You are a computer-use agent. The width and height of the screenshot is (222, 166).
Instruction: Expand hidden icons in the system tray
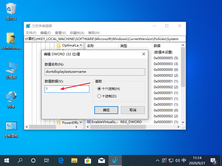(157, 160)
